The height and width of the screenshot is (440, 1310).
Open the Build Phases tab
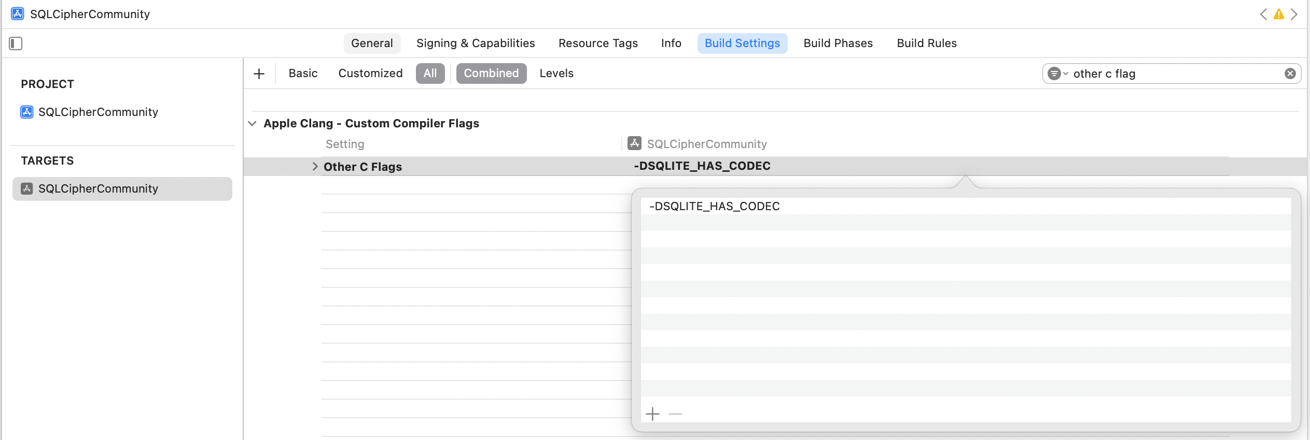[x=838, y=43]
